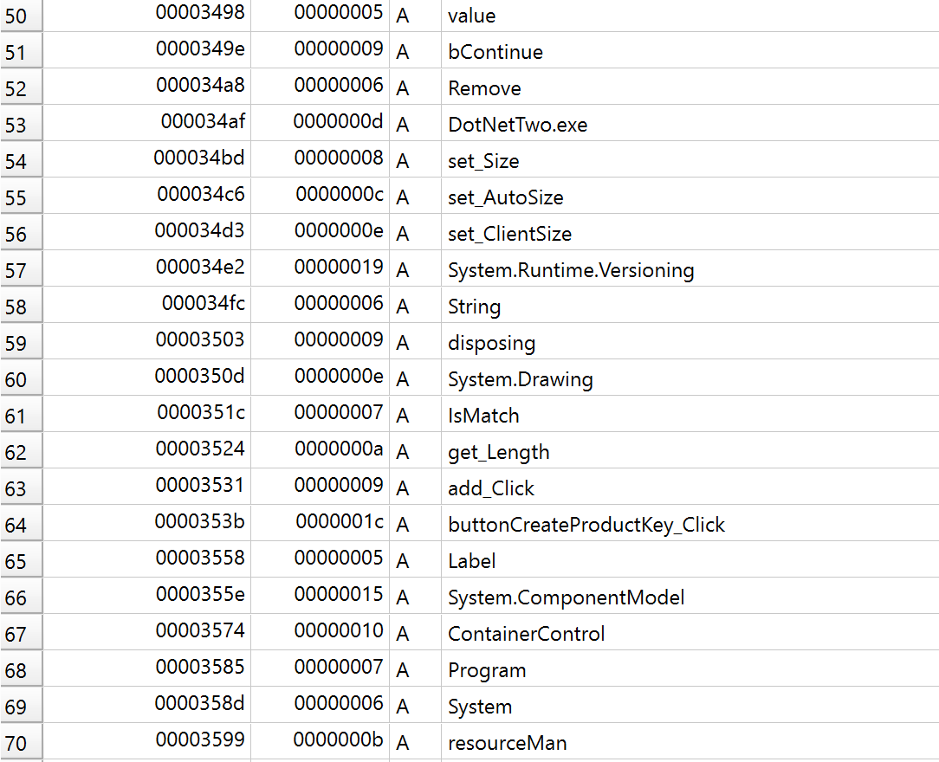Viewport: 939px width, 762px height.
Task: Click 'System.Drawing' string
Action: coord(521,379)
